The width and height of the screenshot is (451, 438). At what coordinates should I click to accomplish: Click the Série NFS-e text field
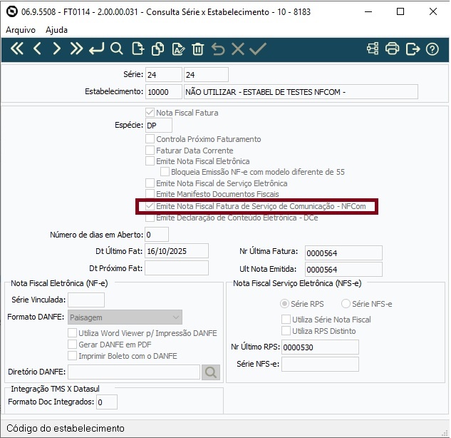pyautogui.click(x=320, y=365)
